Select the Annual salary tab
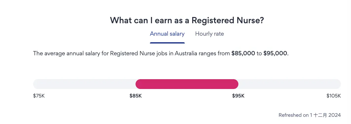Image resolution: width=351 pixels, height=124 pixels. (167, 34)
